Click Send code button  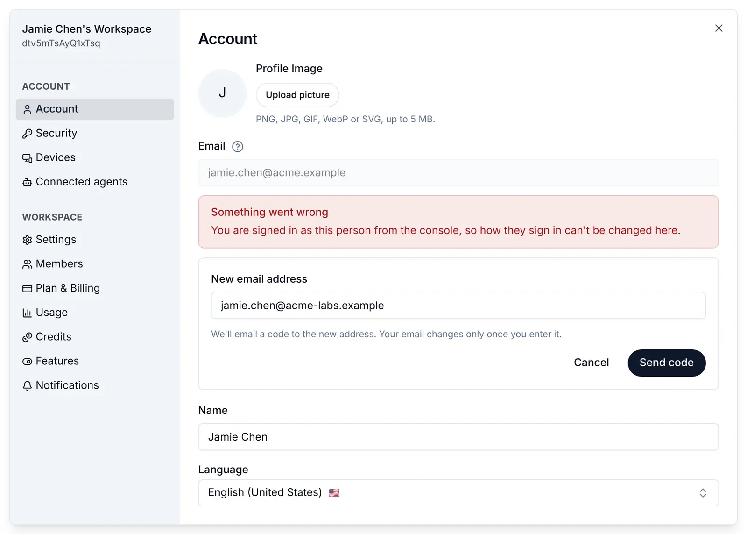[666, 363]
